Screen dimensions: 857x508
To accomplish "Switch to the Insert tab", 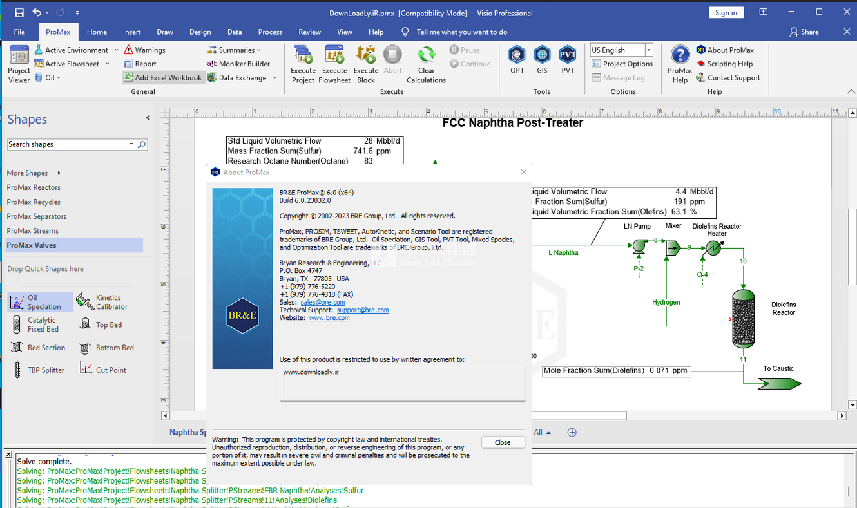I will tap(131, 32).
